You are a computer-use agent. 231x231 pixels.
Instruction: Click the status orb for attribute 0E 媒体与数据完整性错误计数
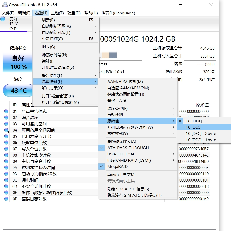click(6, 192)
